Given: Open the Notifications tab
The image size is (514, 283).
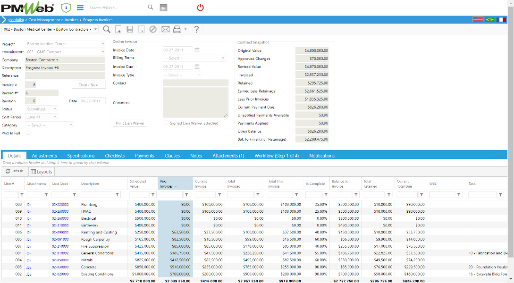Looking at the screenshot, I should (x=322, y=156).
